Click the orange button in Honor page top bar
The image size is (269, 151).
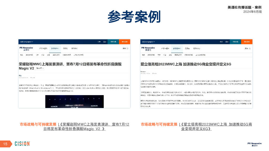[x=125, y=42]
